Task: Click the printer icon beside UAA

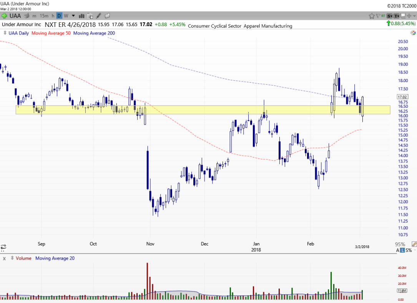Action: pyautogui.click(x=27, y=16)
